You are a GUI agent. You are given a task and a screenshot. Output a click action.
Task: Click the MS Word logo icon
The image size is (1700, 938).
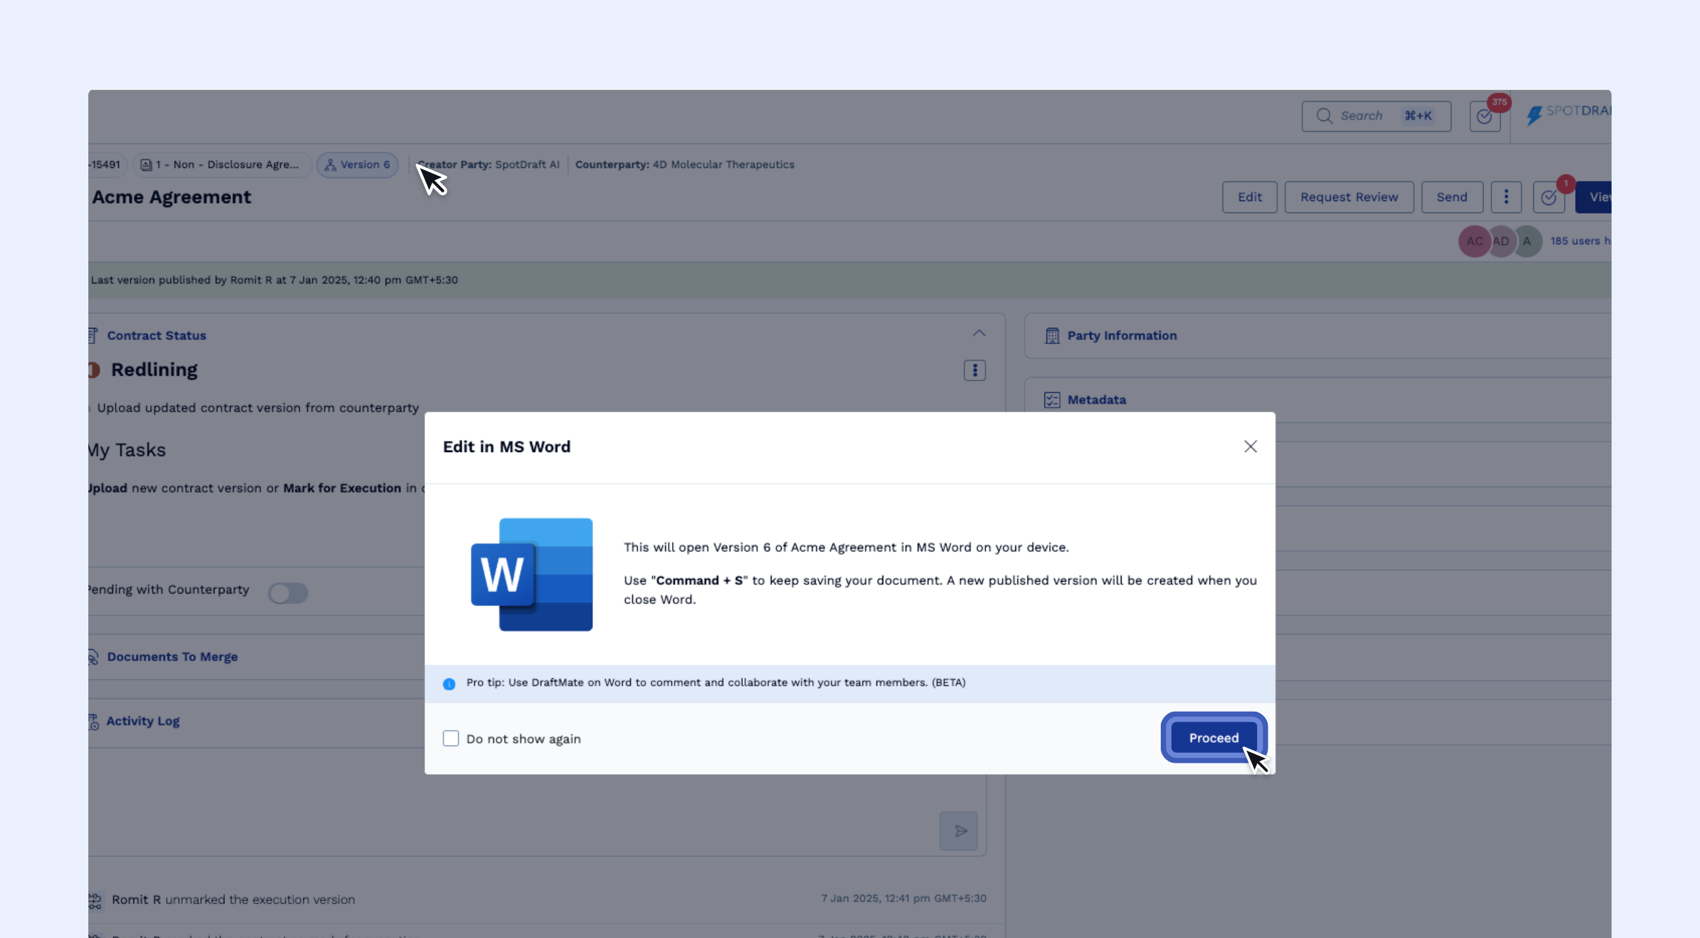531,574
